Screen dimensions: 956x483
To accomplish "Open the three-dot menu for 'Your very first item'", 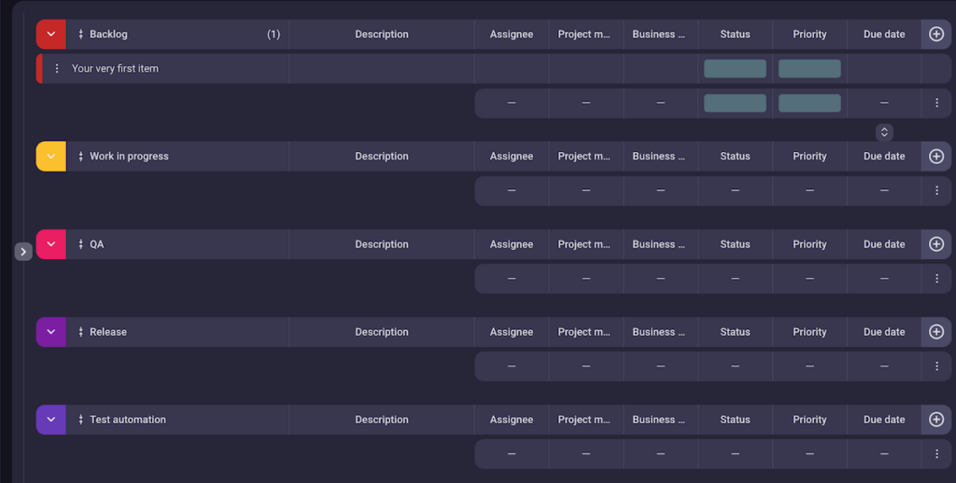I will pyautogui.click(x=57, y=69).
